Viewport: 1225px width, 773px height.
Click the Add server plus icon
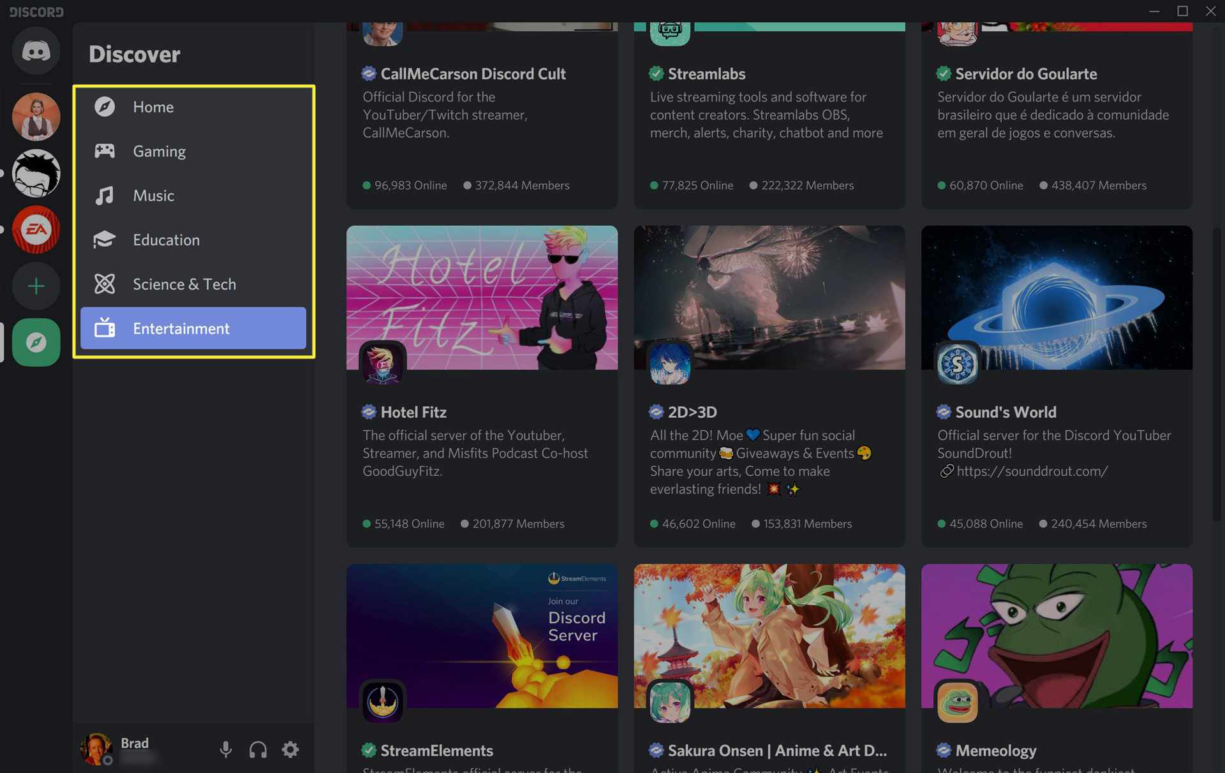tap(36, 286)
